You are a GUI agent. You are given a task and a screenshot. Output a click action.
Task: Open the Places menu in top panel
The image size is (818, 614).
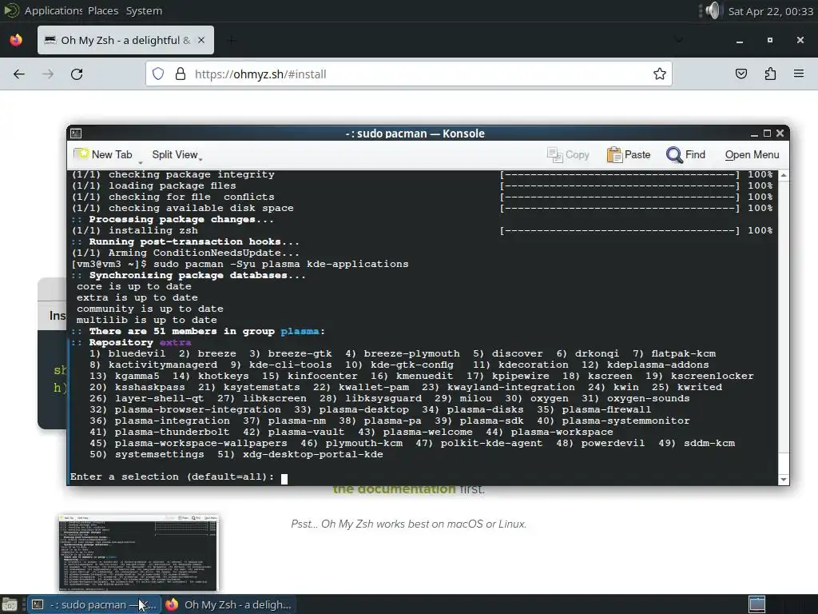(103, 10)
